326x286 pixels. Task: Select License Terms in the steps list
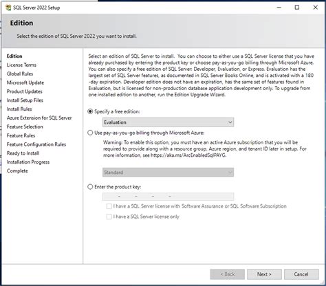(x=21, y=65)
